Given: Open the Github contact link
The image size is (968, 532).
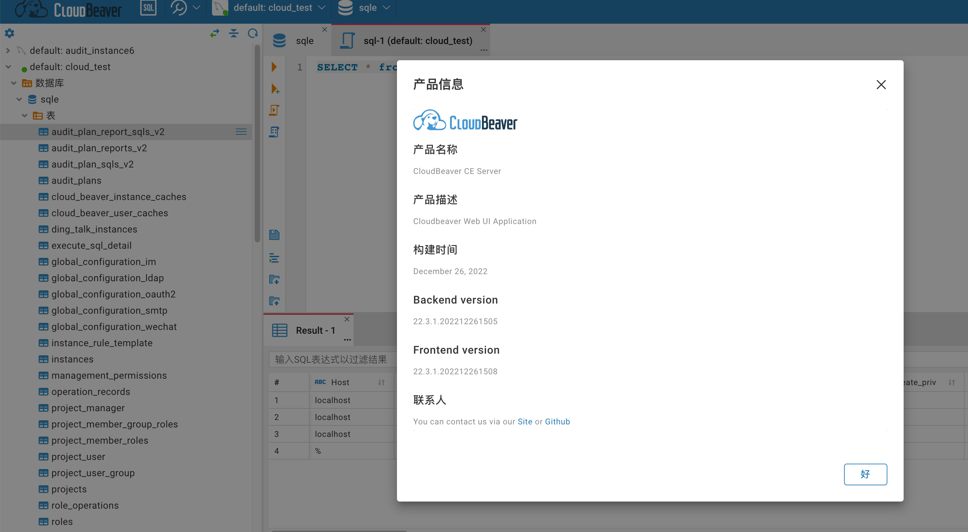Looking at the screenshot, I should [x=557, y=421].
